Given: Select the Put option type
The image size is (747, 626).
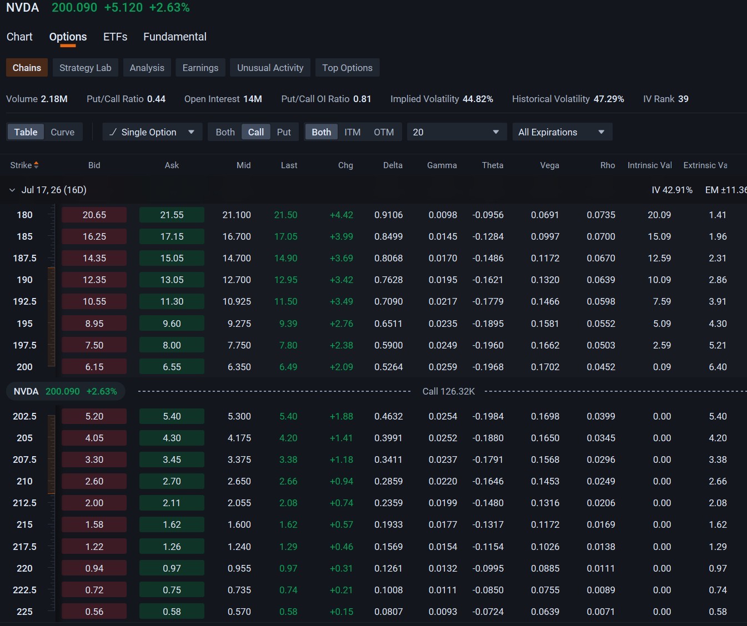Looking at the screenshot, I should click(284, 132).
